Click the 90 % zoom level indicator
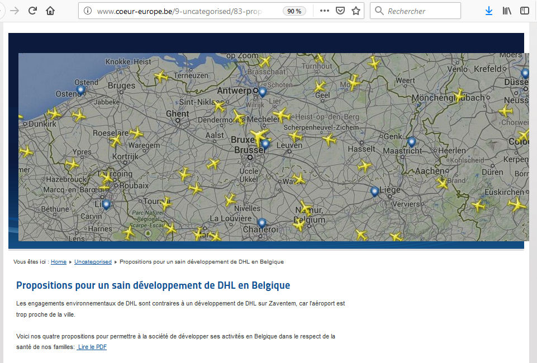The height and width of the screenshot is (363, 537). [x=294, y=11]
